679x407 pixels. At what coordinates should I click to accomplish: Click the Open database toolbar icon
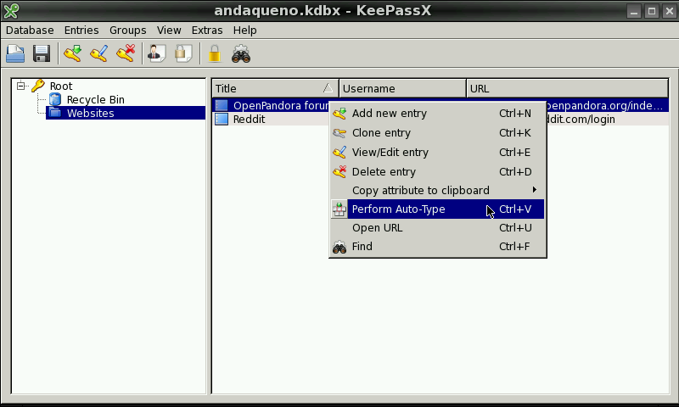coord(15,54)
